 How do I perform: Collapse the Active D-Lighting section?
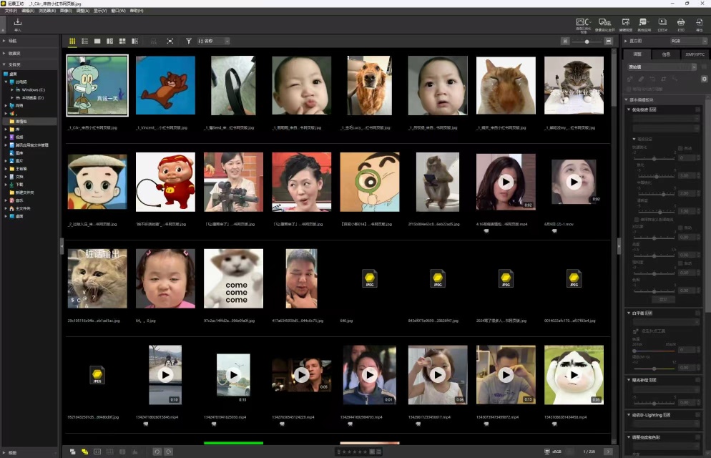tap(629, 415)
